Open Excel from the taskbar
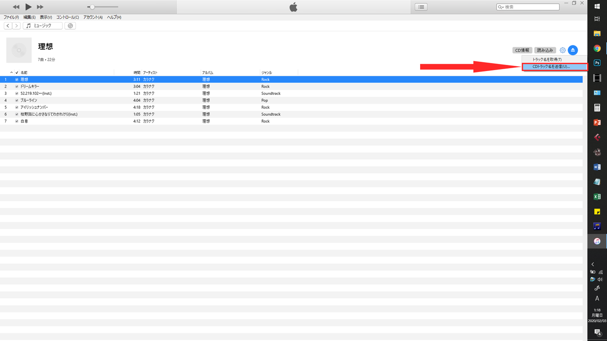 pos(597,197)
